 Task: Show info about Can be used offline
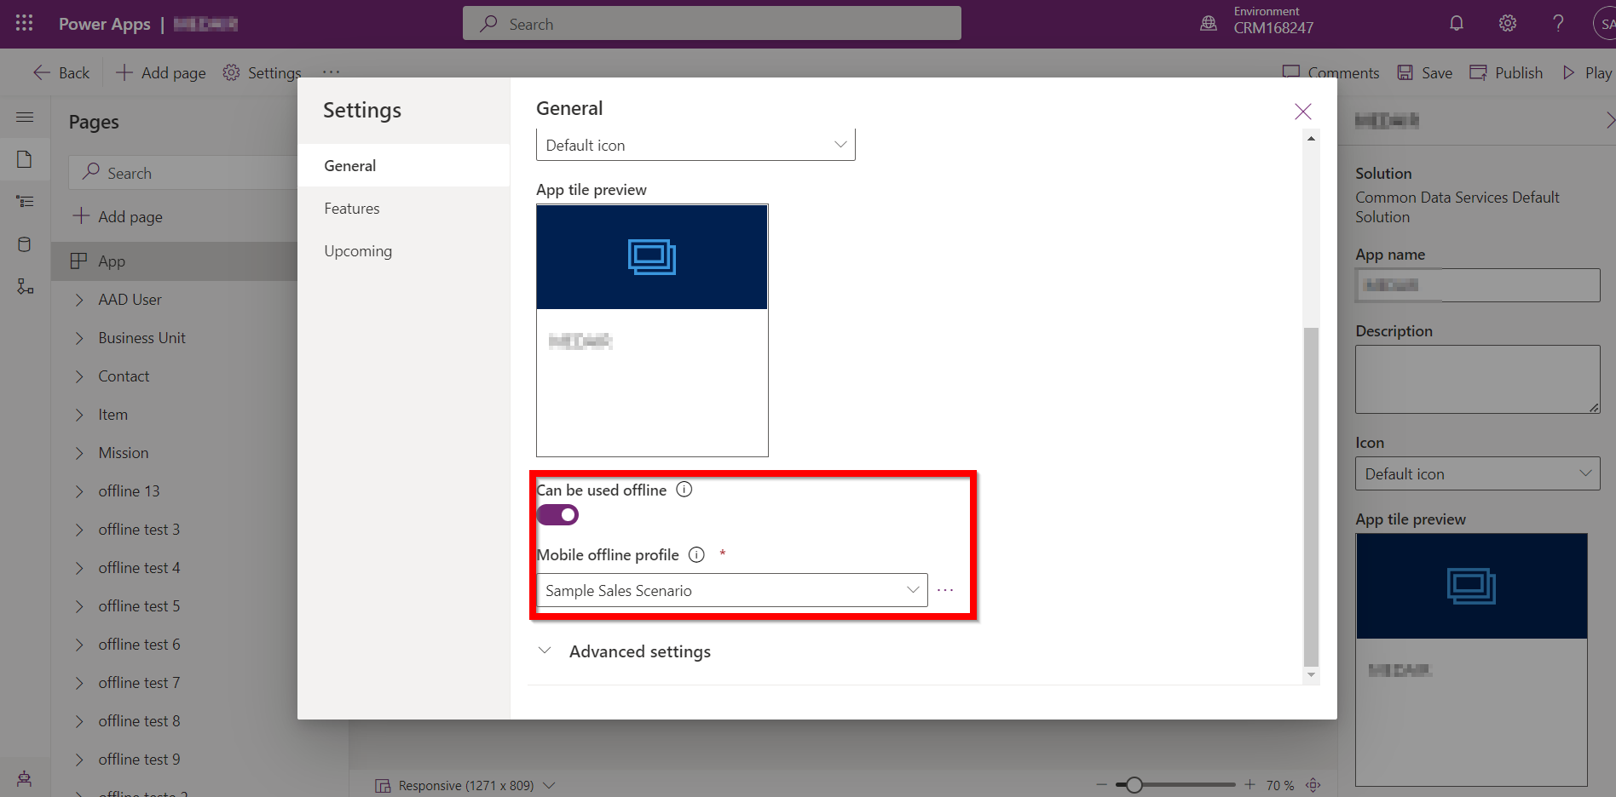pyautogui.click(x=684, y=490)
